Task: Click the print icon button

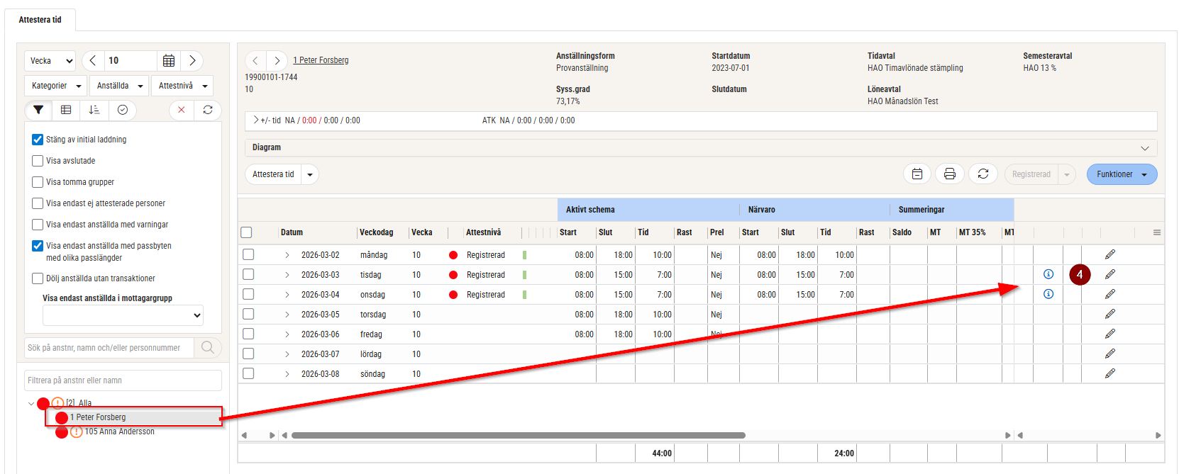Action: click(x=950, y=174)
